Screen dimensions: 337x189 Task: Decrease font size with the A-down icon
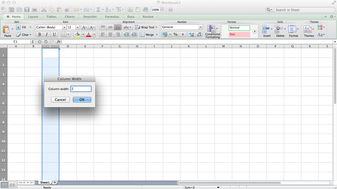click(x=92, y=27)
